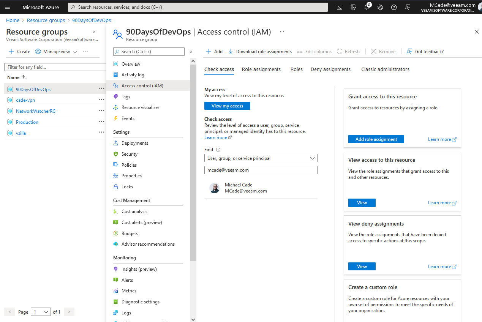Image resolution: width=482 pixels, height=322 pixels.
Task: Click the Refresh toolbar icon
Action: [340, 52]
